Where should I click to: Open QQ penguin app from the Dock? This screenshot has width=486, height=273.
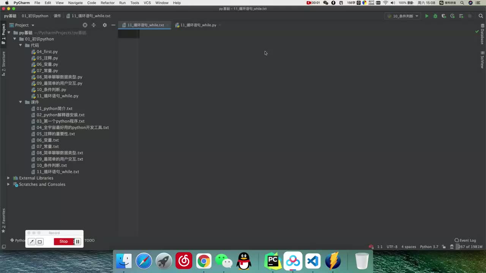[x=244, y=261]
